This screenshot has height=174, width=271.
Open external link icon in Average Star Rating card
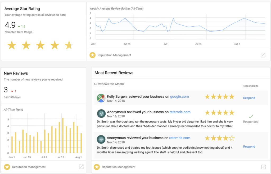coord(263,55)
